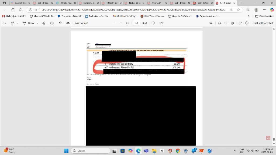Zoom in the PDF with plus button
The width and height of the screenshot is (276, 155).
point(121,23)
